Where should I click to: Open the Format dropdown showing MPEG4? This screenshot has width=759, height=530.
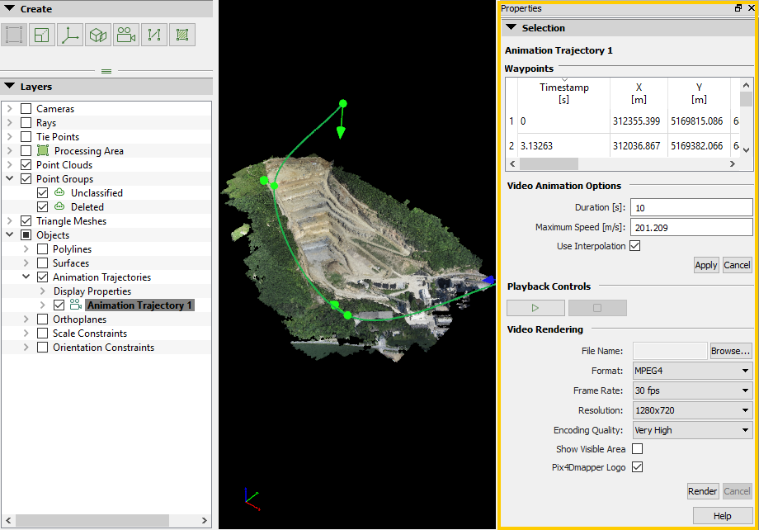(x=691, y=371)
